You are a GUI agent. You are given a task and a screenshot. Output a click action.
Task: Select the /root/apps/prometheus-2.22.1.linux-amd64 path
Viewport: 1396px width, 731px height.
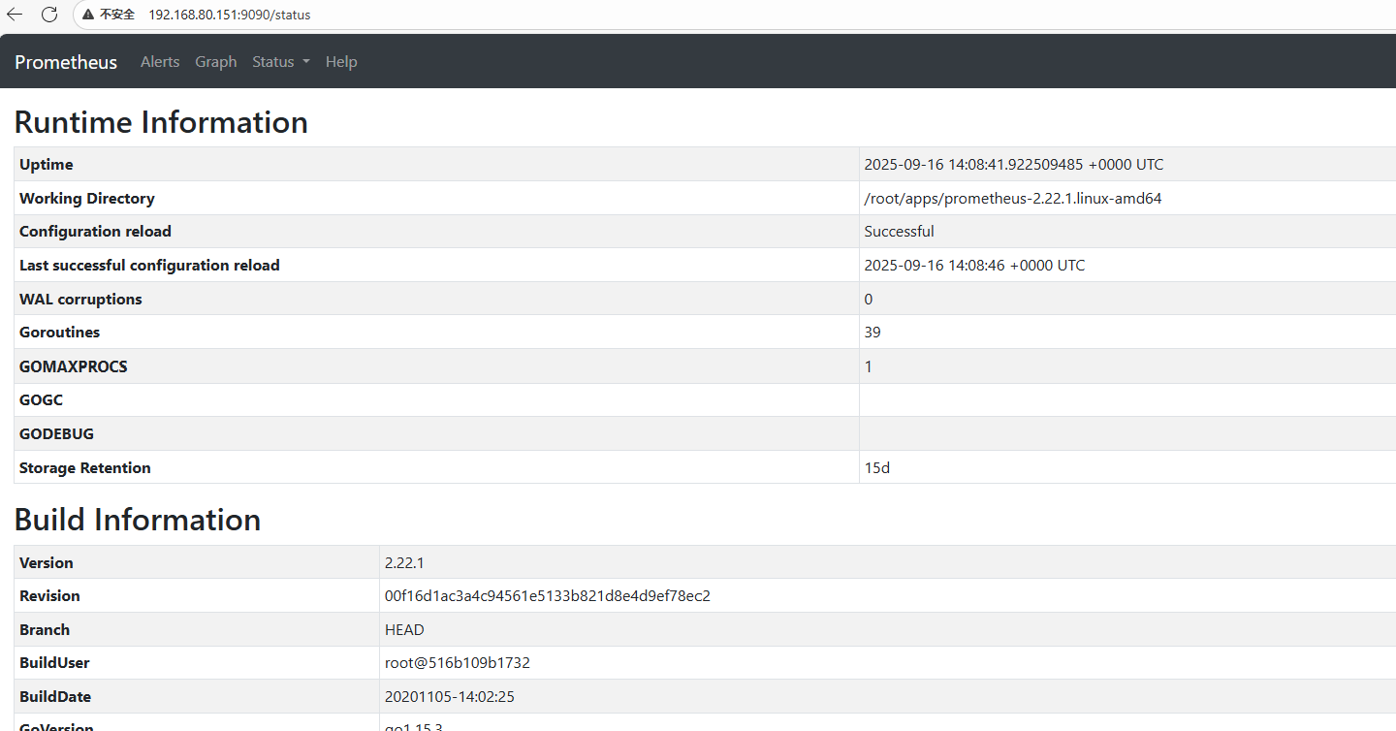pyautogui.click(x=1013, y=199)
